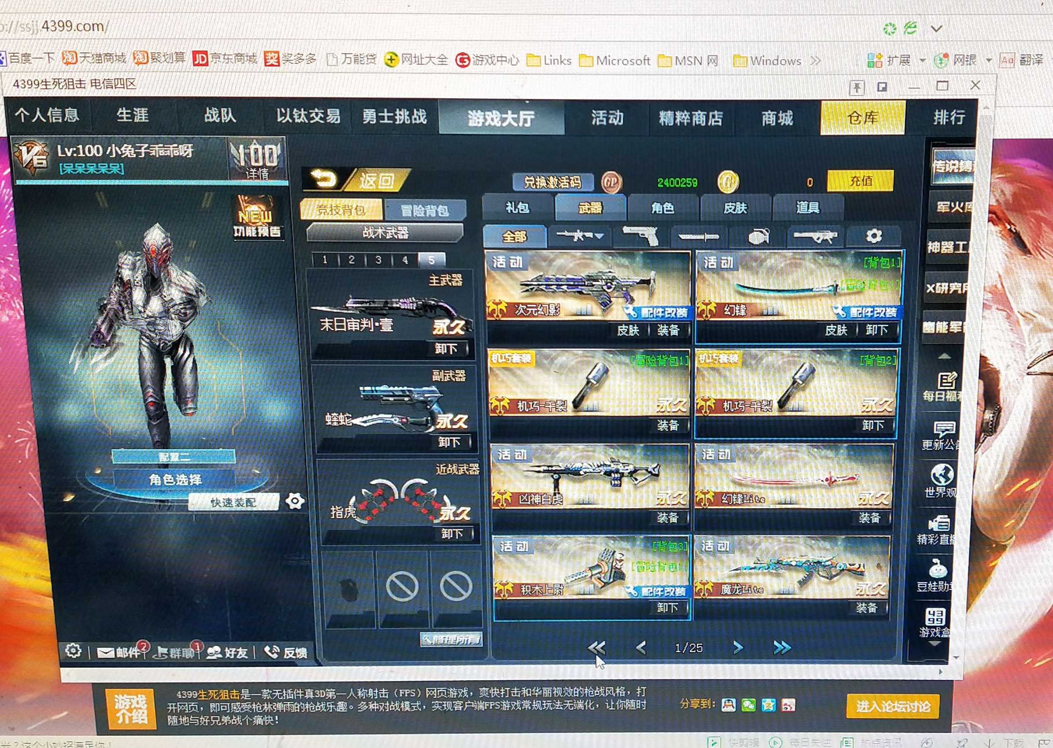Image resolution: width=1053 pixels, height=748 pixels.
Task: Filter weapons by gear accessory icon
Action: [874, 236]
